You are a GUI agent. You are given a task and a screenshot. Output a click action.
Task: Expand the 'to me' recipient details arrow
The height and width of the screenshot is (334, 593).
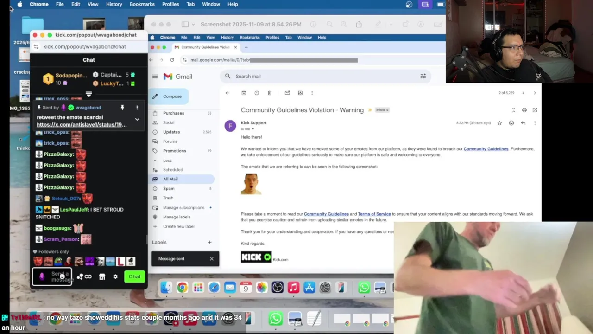pyautogui.click(x=252, y=129)
